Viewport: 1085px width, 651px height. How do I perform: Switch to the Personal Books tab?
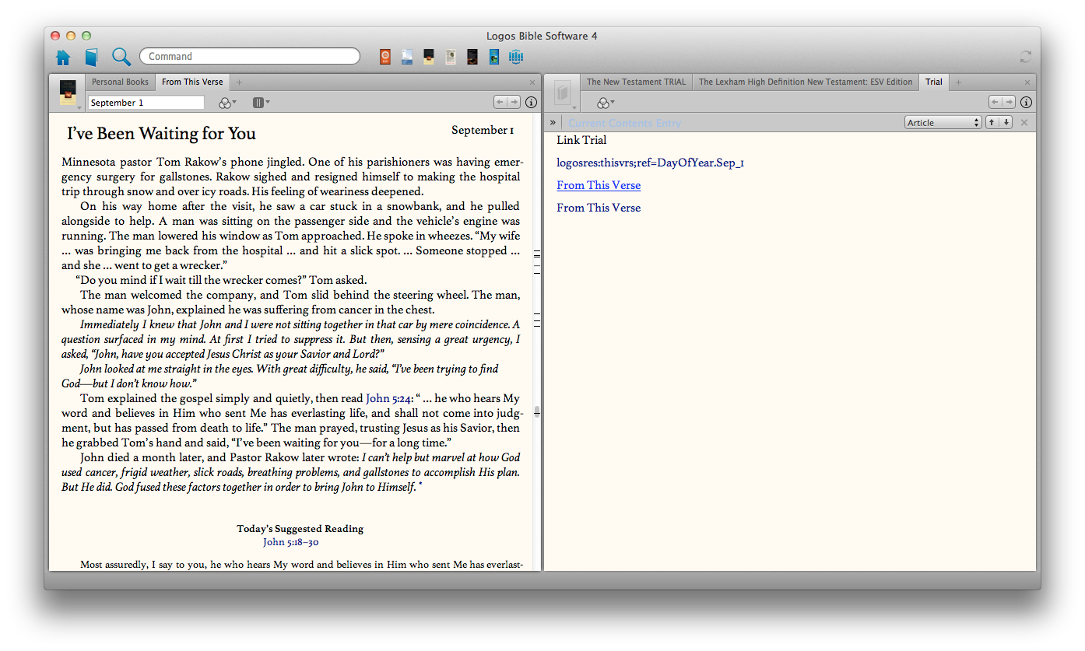(120, 82)
